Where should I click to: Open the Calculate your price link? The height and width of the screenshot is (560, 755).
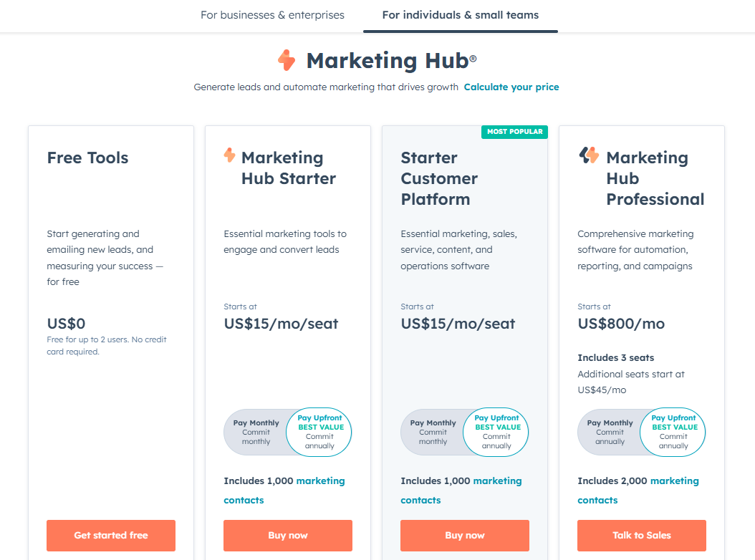[511, 87]
